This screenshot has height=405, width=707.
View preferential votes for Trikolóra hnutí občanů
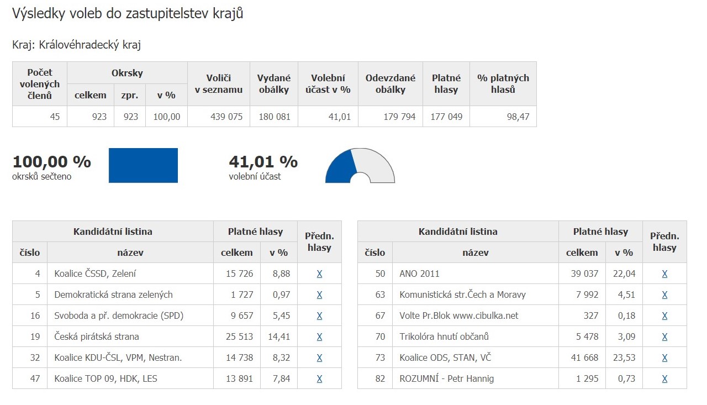click(x=664, y=336)
